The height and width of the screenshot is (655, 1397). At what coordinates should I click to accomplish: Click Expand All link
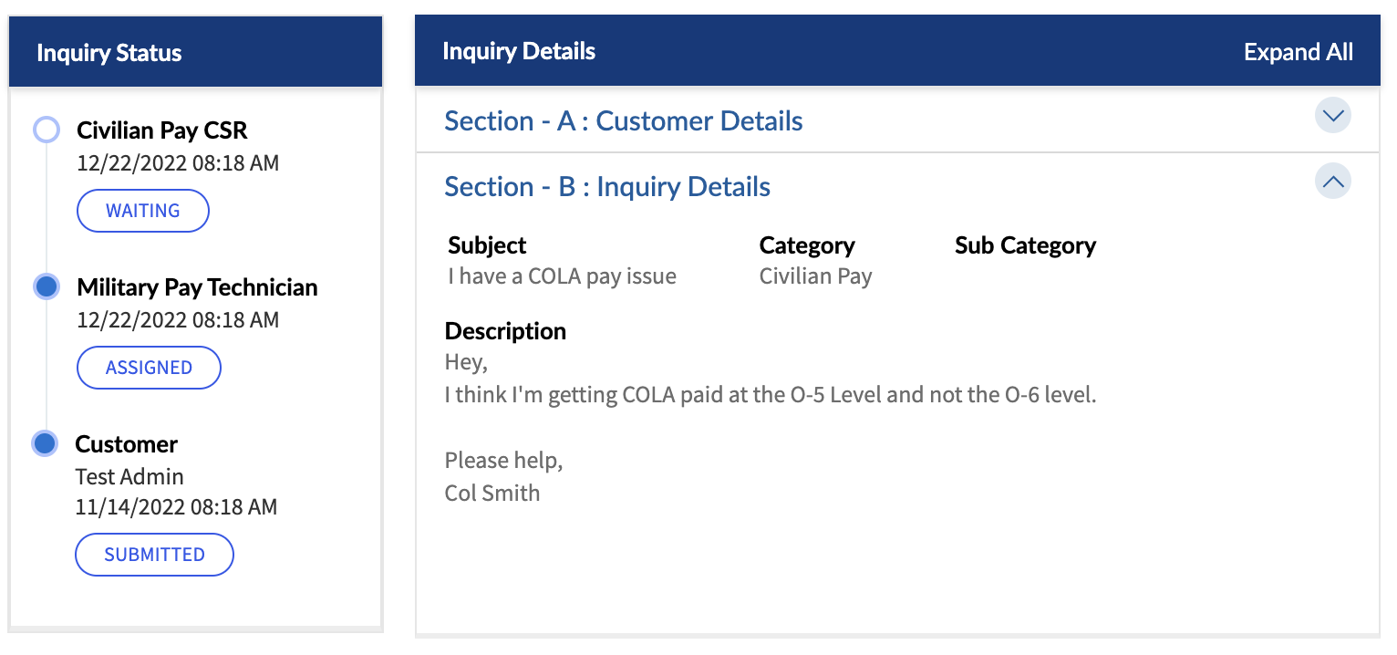1298,52
